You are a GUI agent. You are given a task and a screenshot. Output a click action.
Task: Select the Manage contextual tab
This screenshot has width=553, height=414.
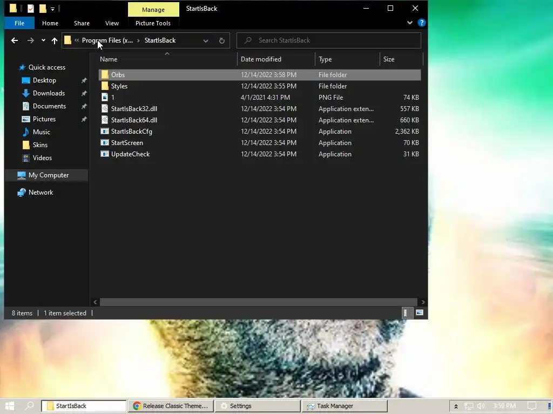pos(153,10)
